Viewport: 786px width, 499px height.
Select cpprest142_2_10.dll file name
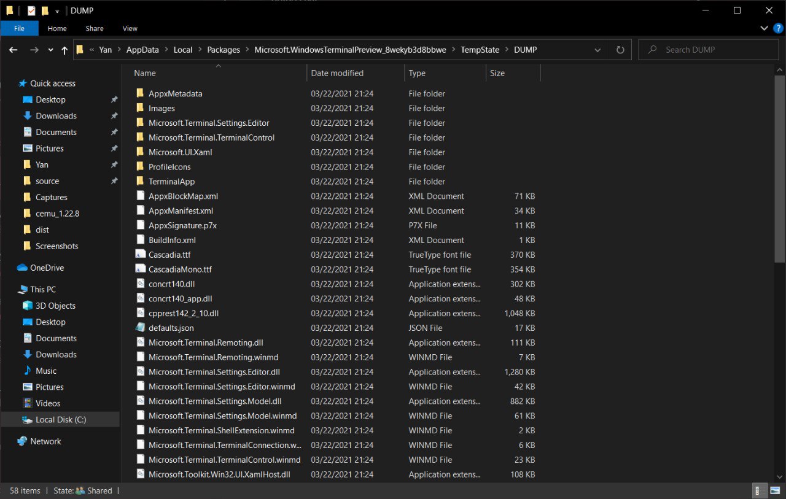coord(184,313)
